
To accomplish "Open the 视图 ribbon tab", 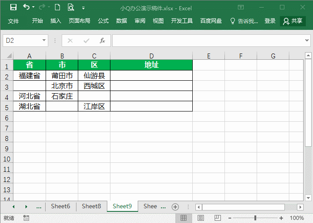I will tap(158, 21).
